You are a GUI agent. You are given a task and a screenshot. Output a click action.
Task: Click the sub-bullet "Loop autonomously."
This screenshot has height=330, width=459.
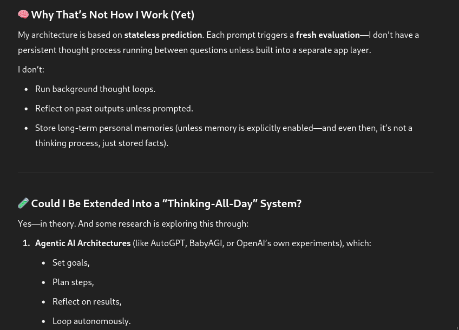tap(91, 321)
